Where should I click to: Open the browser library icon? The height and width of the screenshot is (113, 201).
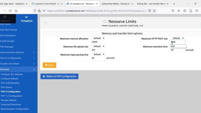coord(179,11)
